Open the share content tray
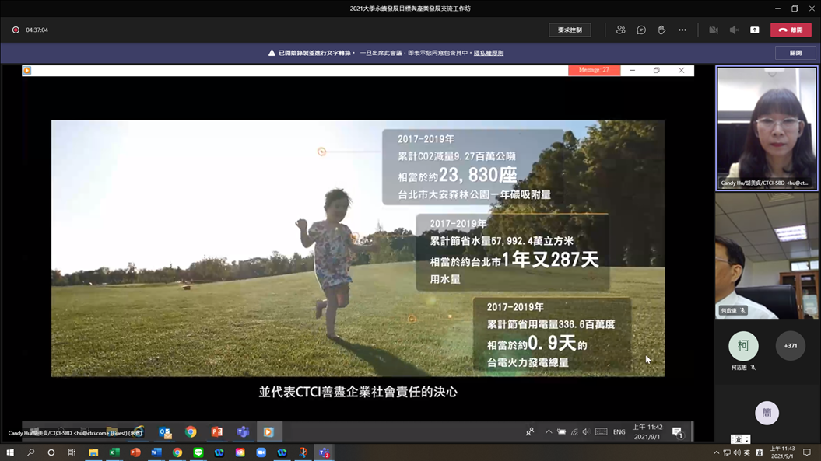This screenshot has height=461, width=821. tap(754, 30)
